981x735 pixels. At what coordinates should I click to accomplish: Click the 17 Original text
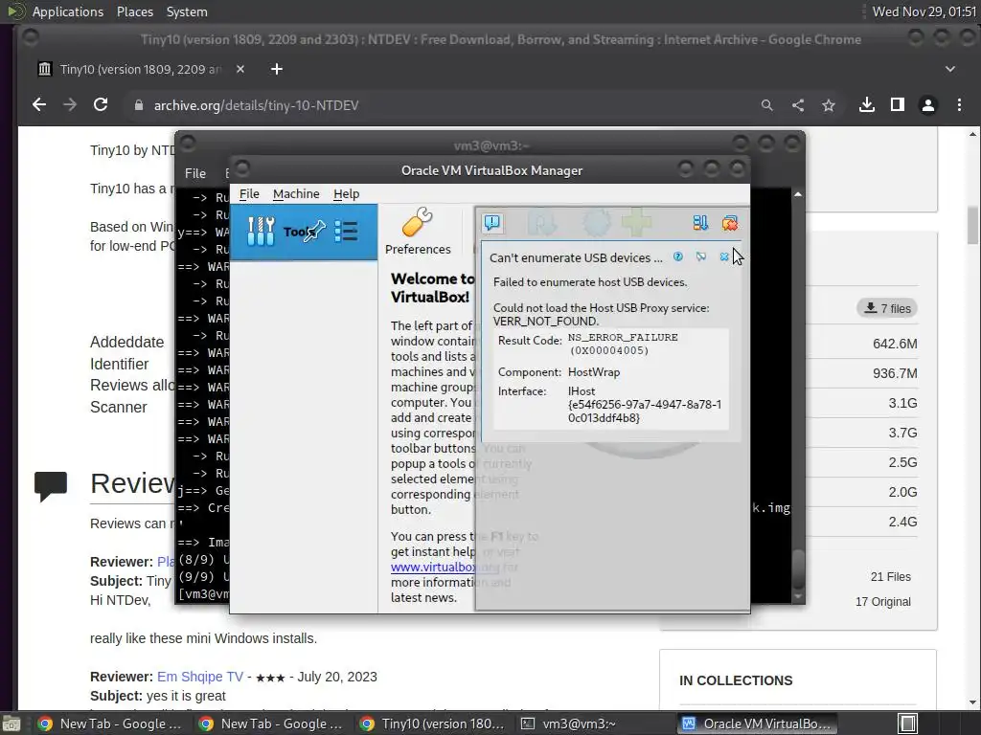882,602
